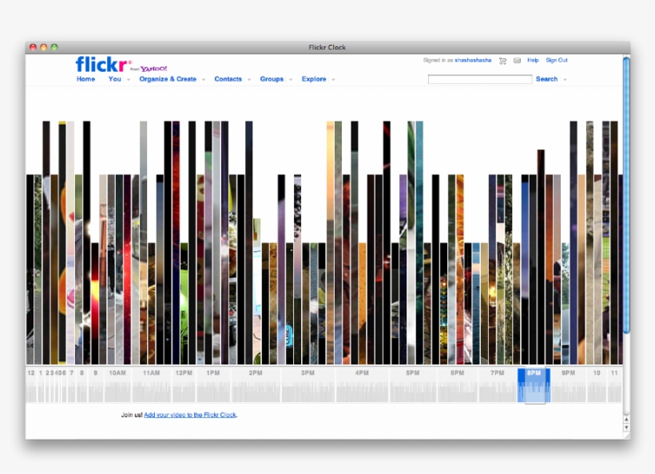Open the Contacts menu

pos(230,79)
